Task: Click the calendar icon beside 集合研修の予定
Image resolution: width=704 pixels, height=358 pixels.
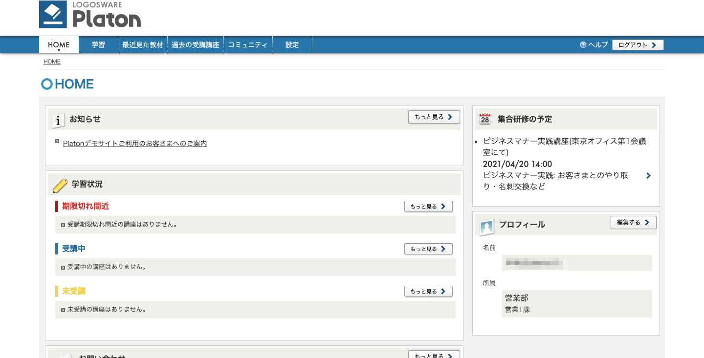Action: coord(484,118)
